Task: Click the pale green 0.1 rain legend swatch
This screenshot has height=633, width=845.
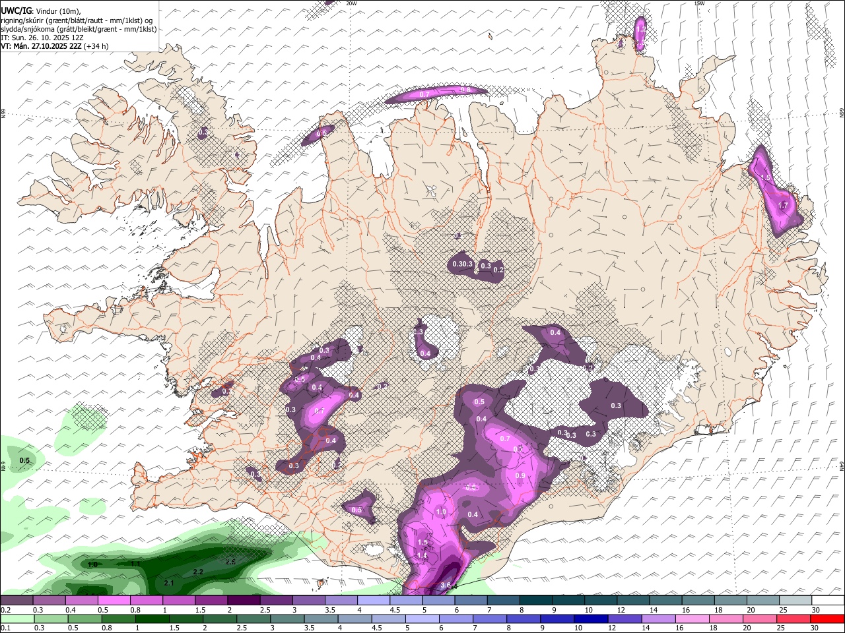Action: click(x=17, y=619)
